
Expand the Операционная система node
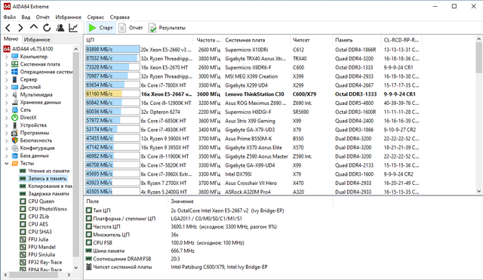pos(7,72)
